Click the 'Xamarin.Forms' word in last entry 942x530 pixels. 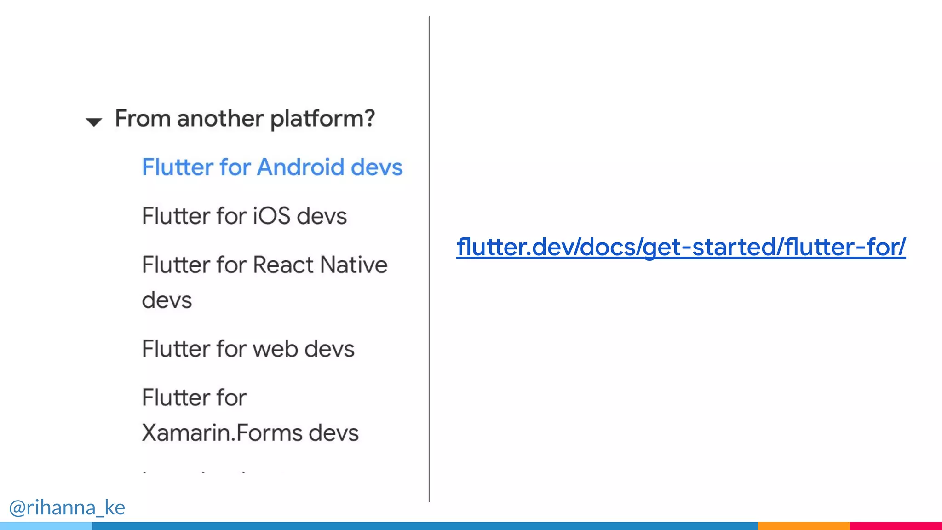[222, 433]
